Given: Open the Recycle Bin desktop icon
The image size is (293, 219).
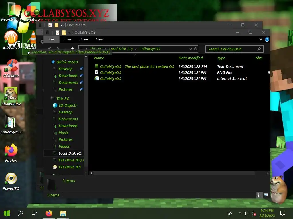Looking at the screenshot, I should pos(11,11).
